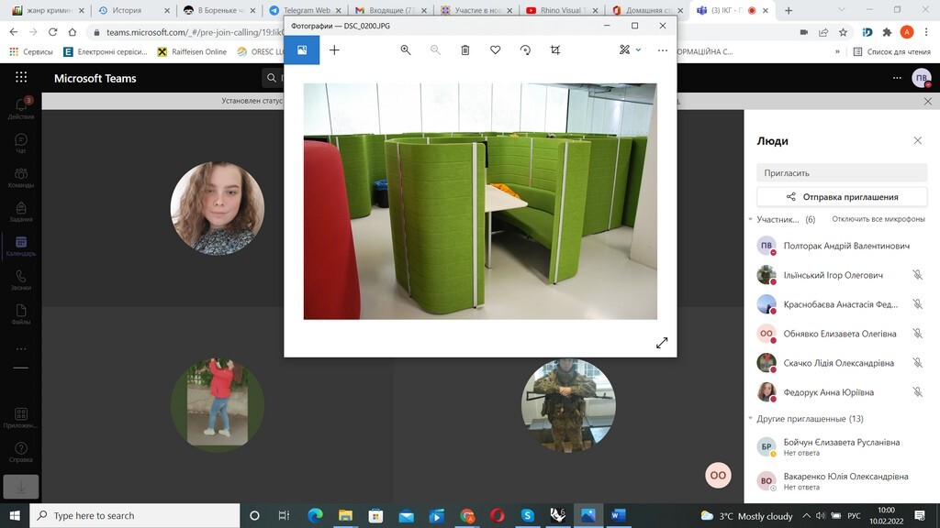The image size is (940, 528).
Task: Add photo to favorites with heart icon
Action: [496, 50]
